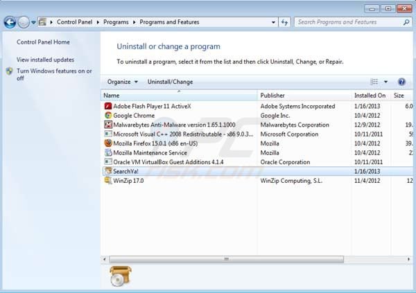Expand the arrow after Control Panel breadcrumb
The image size is (416, 293).
[98, 22]
